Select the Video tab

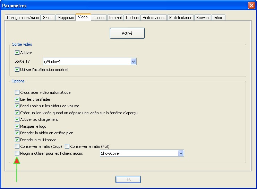83,17
